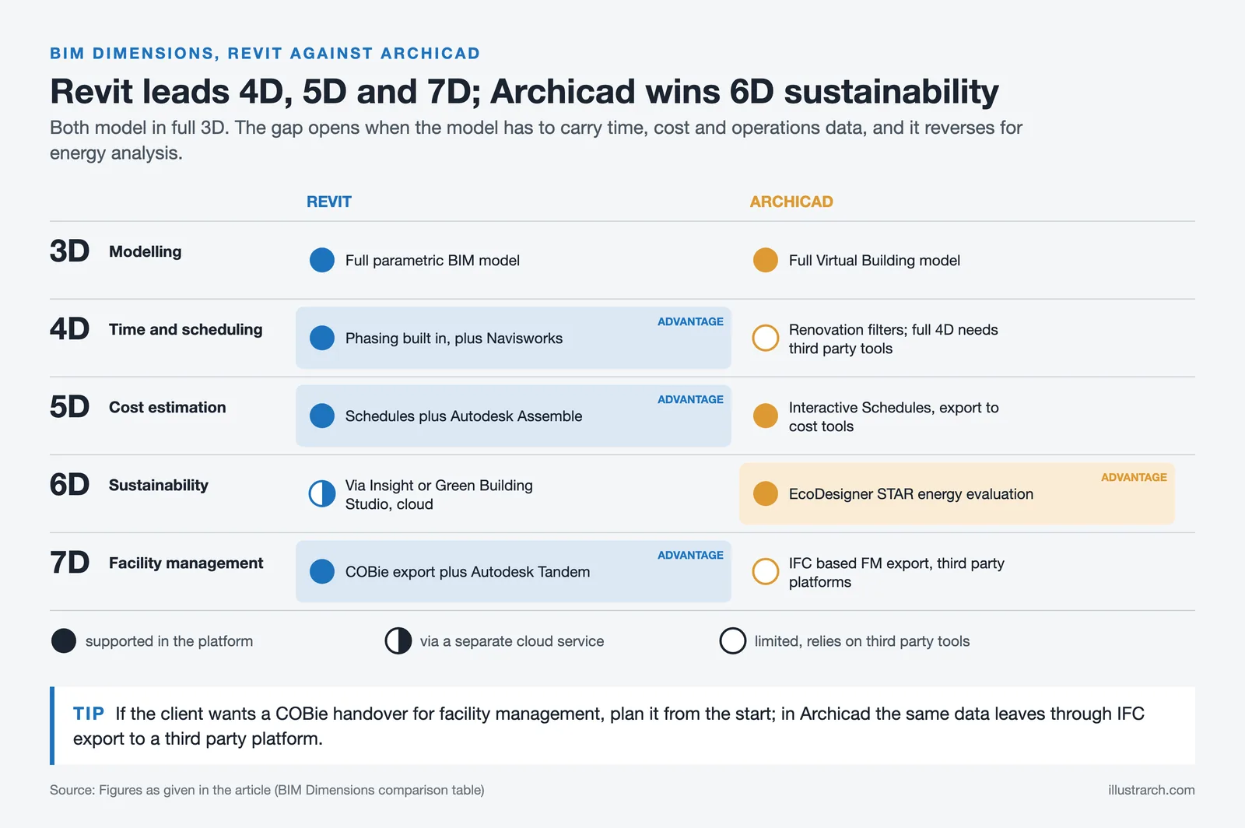1245x828 pixels.
Task: Click the blue dot beside COBie export
Action: [x=322, y=571]
